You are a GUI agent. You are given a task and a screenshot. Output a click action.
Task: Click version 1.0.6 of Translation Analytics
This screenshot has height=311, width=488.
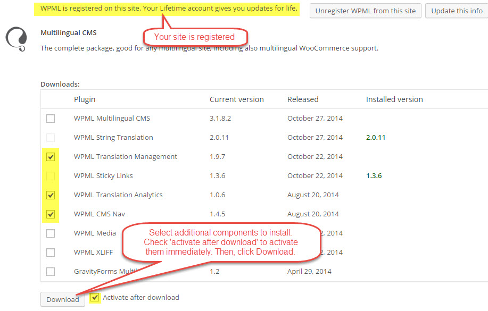click(x=217, y=195)
